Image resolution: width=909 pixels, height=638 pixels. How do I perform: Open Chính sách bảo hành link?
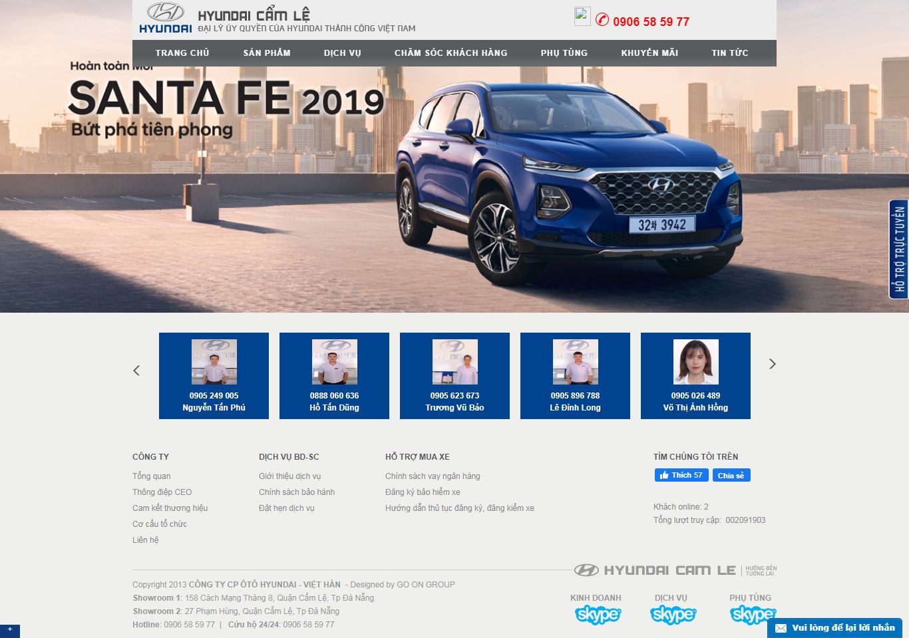pyautogui.click(x=297, y=492)
